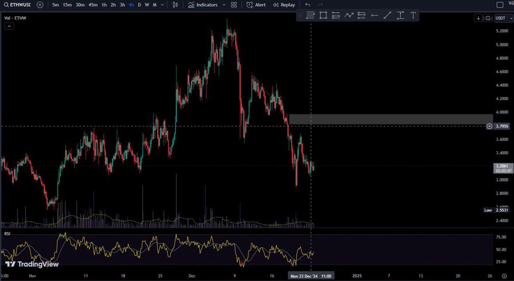Click the compare or add symbol plus icon
The height and width of the screenshot is (281, 514).
click(40, 5)
